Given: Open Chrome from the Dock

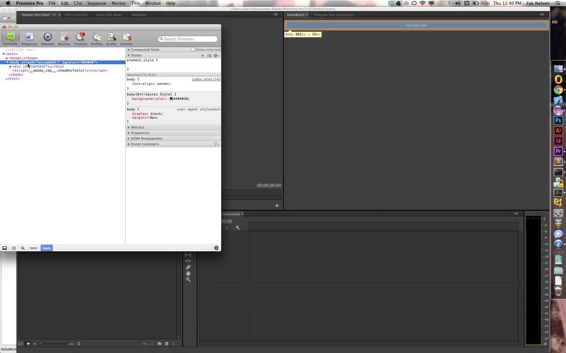Looking at the screenshot, I should [x=558, y=89].
